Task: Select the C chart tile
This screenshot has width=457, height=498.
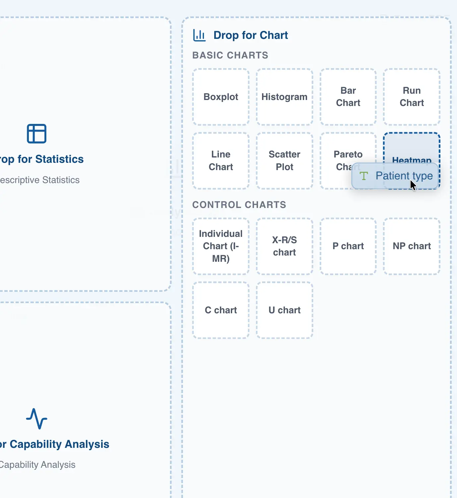Action: (x=221, y=310)
